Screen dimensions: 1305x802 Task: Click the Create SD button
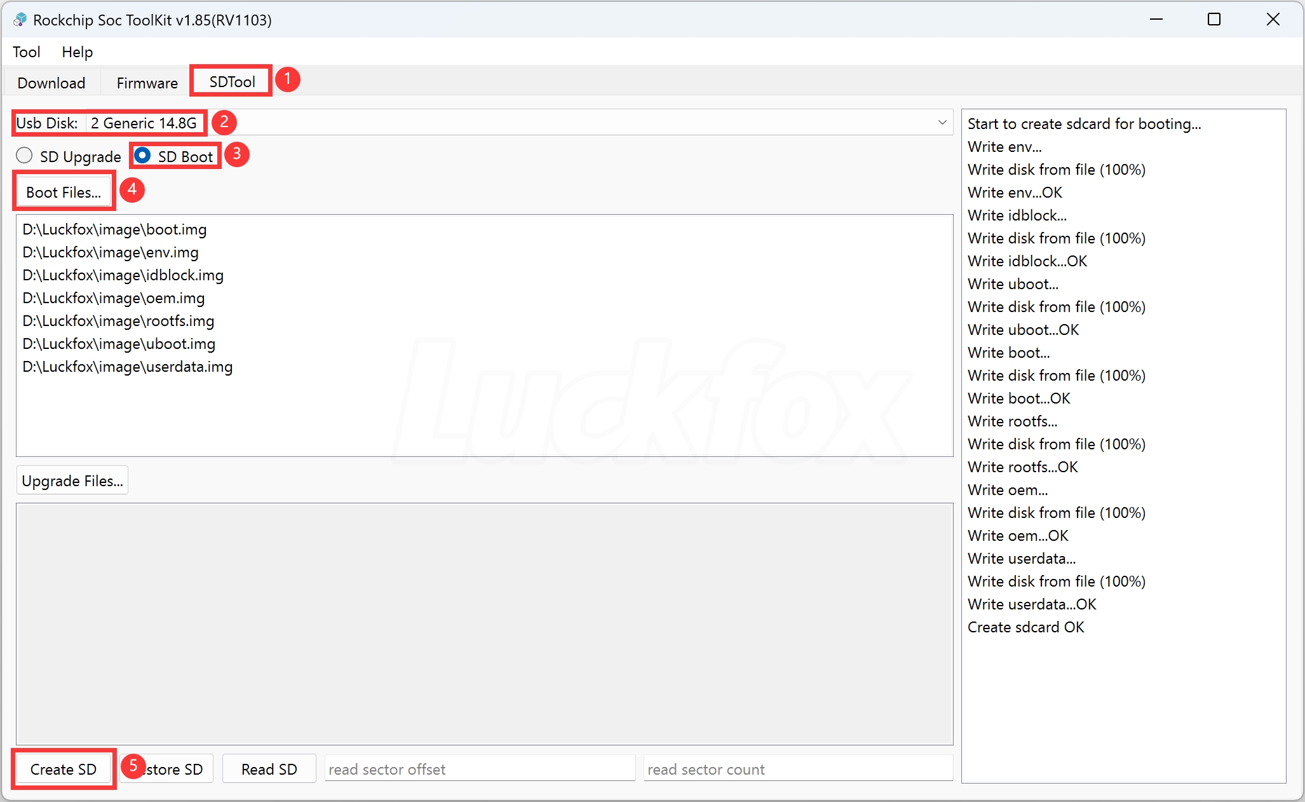click(63, 769)
